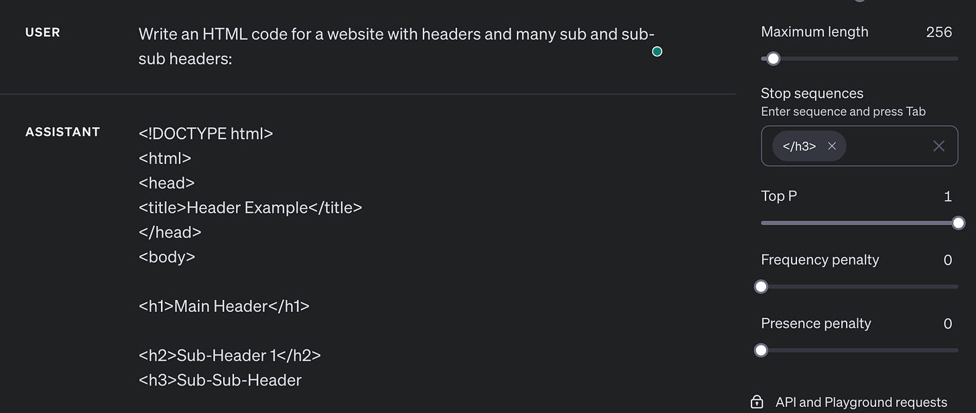Viewport: 976px width, 413px height.
Task: Clear all stop sequences with the X icon
Action: tap(938, 146)
